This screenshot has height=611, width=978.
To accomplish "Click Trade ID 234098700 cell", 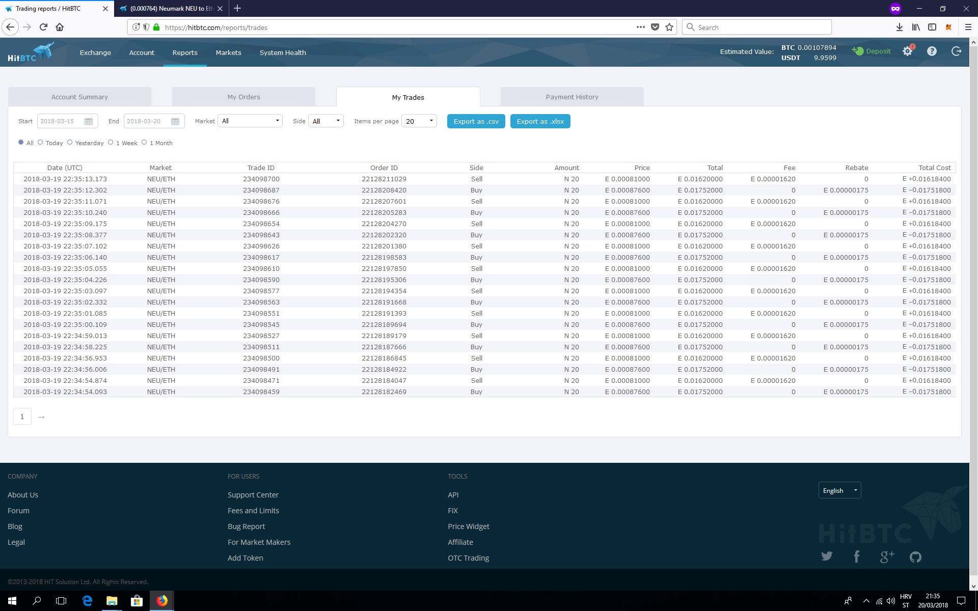I will (x=261, y=179).
